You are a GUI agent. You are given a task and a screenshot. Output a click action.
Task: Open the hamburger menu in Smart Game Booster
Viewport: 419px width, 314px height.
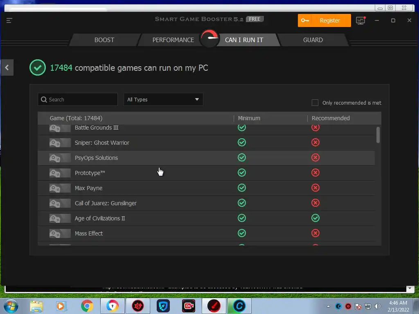[9, 20]
